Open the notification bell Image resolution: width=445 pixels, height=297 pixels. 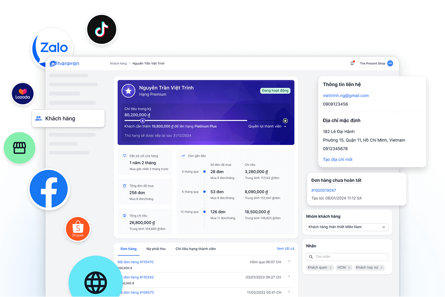coord(352,63)
